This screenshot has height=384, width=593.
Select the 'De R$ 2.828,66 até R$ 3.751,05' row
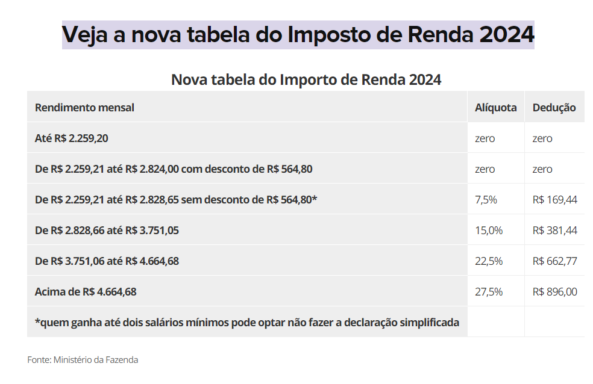click(107, 231)
